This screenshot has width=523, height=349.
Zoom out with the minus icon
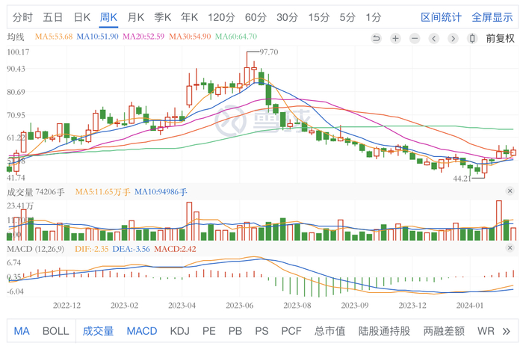point(415,38)
